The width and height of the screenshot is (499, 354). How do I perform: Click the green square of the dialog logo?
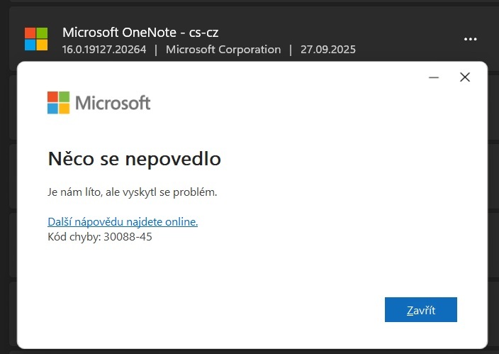pyautogui.click(x=65, y=97)
